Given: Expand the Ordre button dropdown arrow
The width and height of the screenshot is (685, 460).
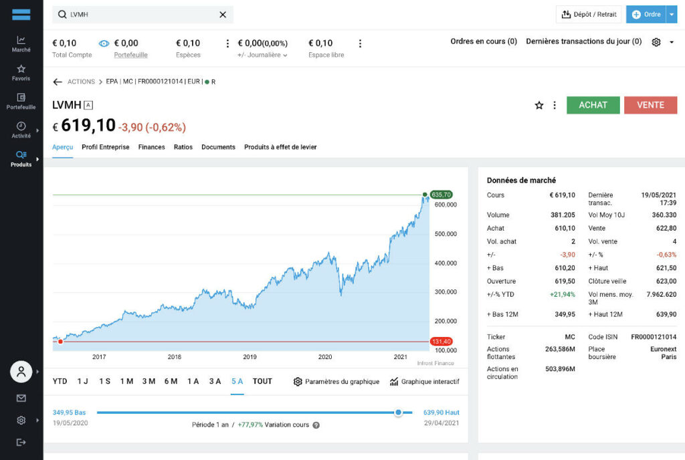Looking at the screenshot, I should 672,15.
